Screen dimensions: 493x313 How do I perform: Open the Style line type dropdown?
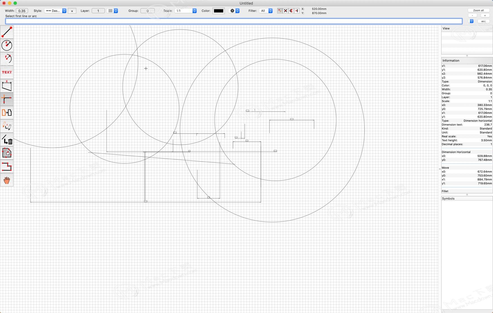point(55,11)
